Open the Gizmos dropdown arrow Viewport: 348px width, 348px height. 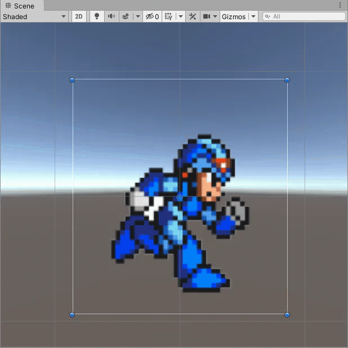[x=253, y=17]
